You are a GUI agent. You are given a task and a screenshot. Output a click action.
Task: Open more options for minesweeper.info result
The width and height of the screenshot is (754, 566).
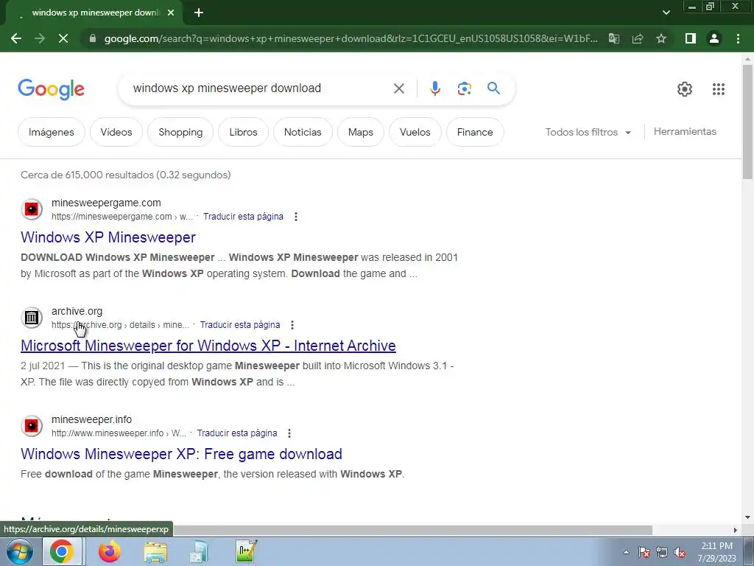pos(289,433)
